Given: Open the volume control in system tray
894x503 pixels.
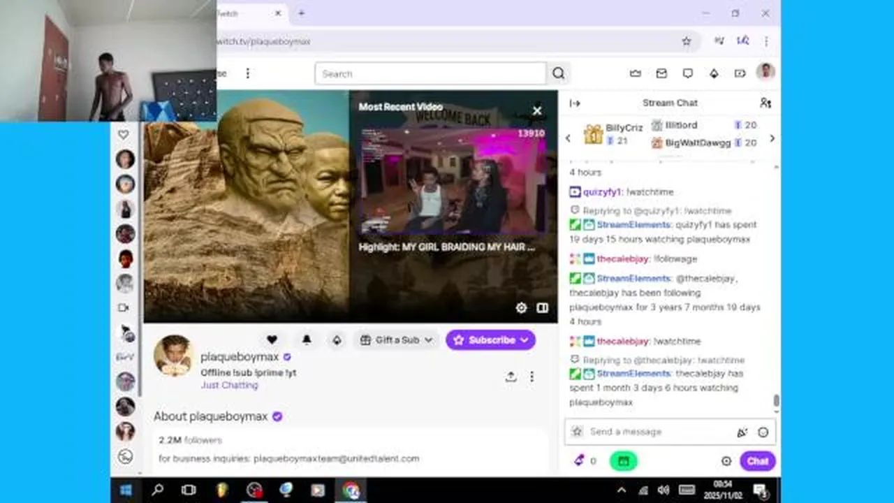Looking at the screenshot, I should 664,490.
